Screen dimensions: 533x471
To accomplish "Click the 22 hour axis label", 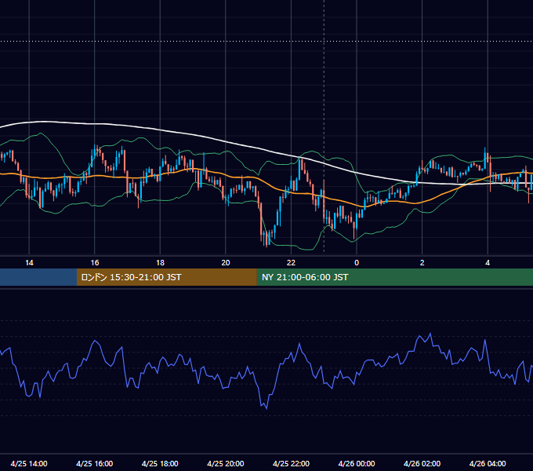I will click(291, 263).
